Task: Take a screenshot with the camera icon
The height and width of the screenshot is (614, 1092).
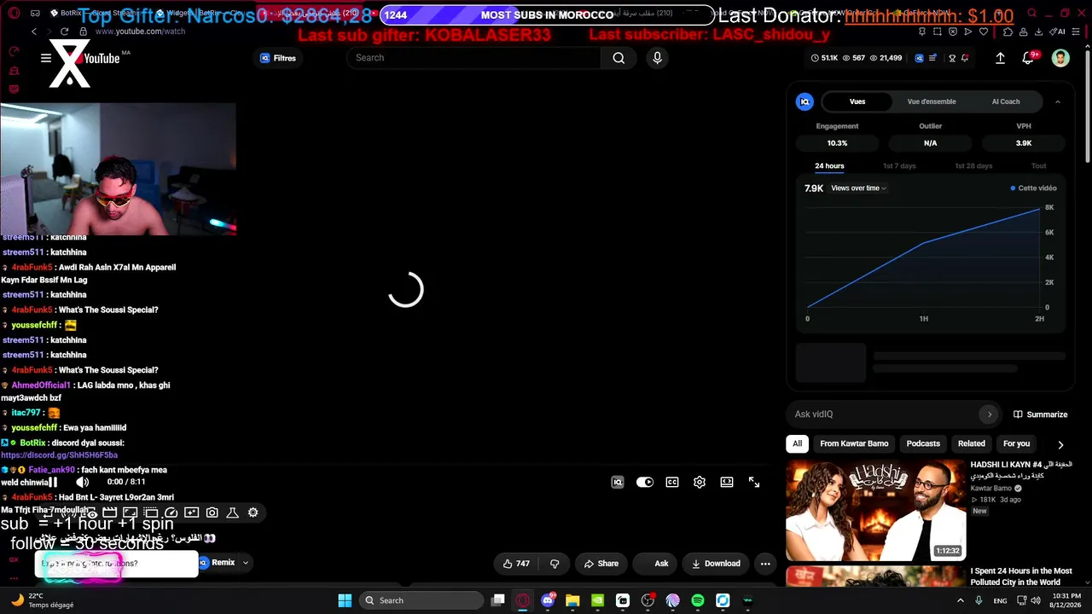Action: [x=212, y=513]
